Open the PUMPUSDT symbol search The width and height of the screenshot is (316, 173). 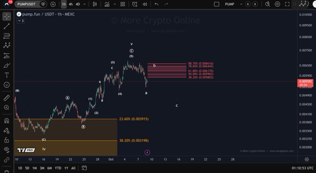pos(26,4)
